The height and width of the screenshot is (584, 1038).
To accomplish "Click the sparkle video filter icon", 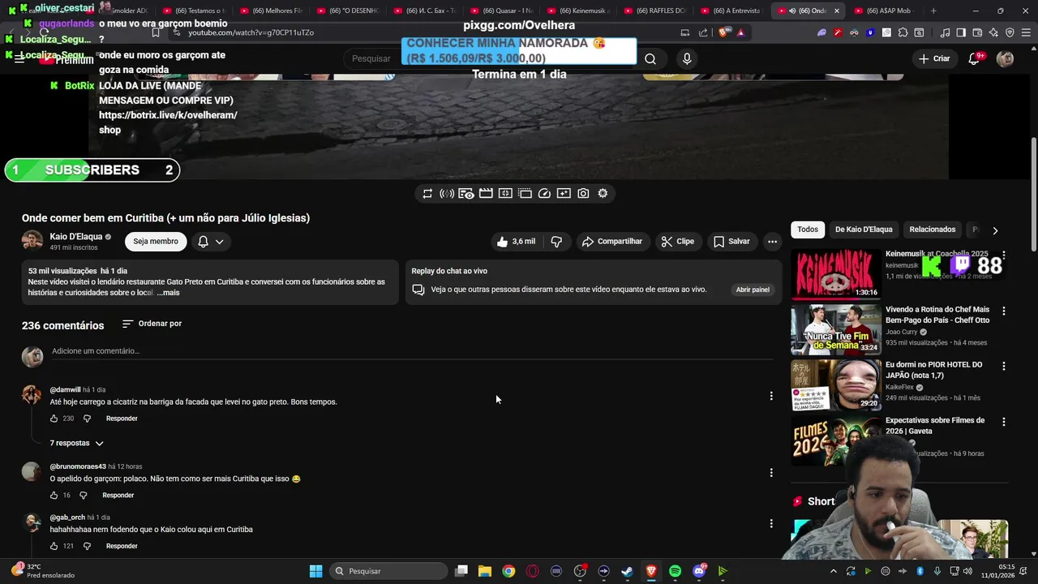I will pyautogui.click(x=564, y=194).
